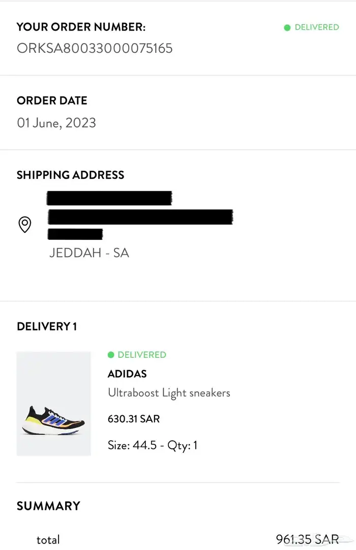Click the Ultraboost Light sneakers product name
Screen dimensions: 356x550
169,392
